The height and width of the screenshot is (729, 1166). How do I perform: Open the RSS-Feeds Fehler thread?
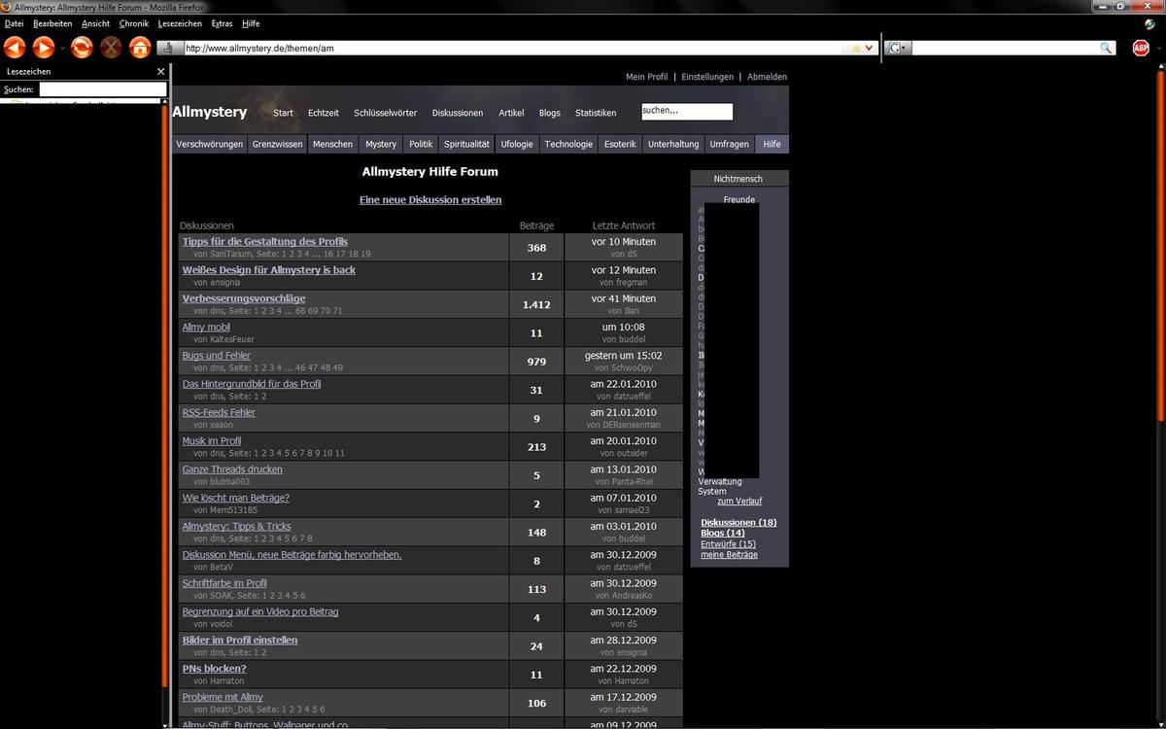(x=219, y=412)
